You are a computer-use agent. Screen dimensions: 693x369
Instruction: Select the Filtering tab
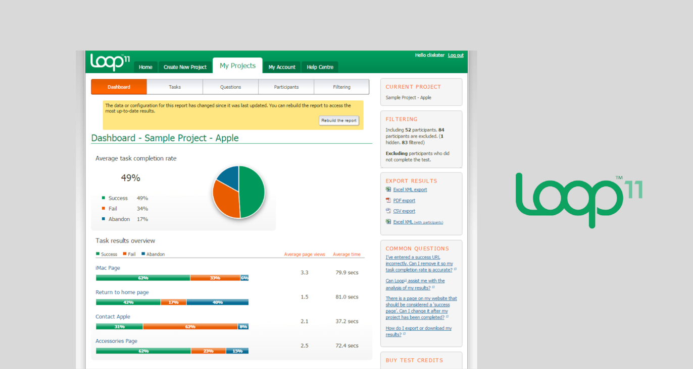(x=341, y=87)
